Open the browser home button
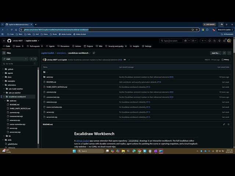 16,30
